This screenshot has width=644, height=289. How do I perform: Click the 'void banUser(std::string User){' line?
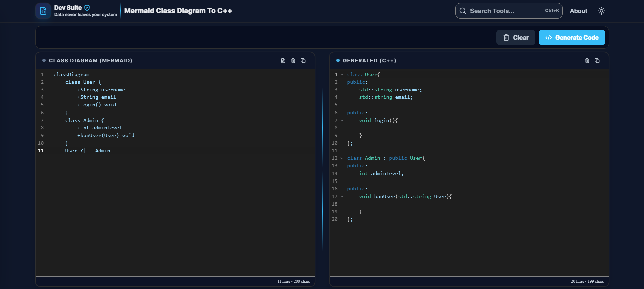pos(405,197)
